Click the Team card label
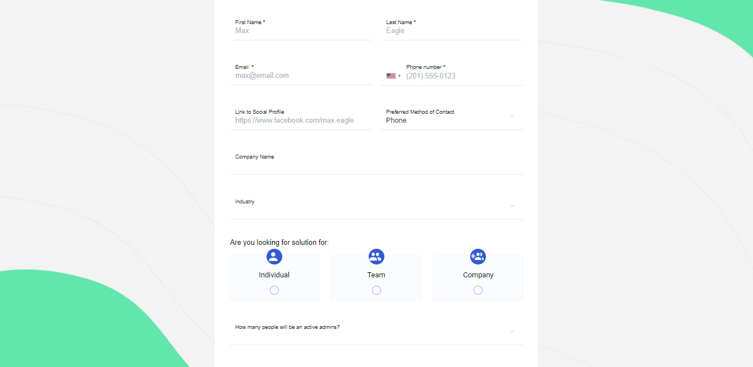The width and height of the screenshot is (753, 367). click(x=376, y=275)
